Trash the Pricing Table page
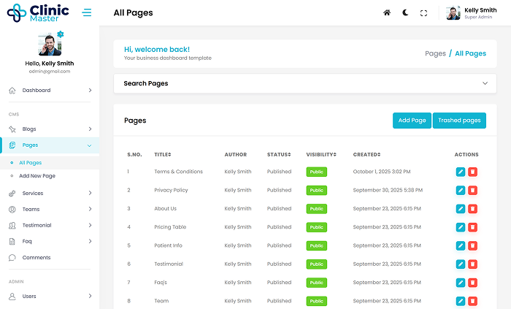This screenshot has width=511, height=309. [472, 227]
